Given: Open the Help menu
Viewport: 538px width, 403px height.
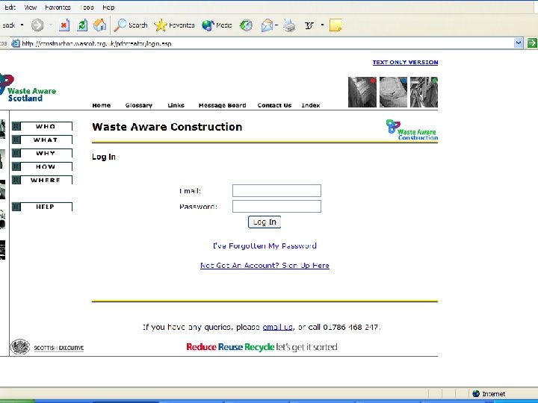Looking at the screenshot, I should tap(108, 7).
